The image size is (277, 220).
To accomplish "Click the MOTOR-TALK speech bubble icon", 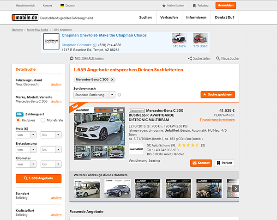I will tap(72, 58).
